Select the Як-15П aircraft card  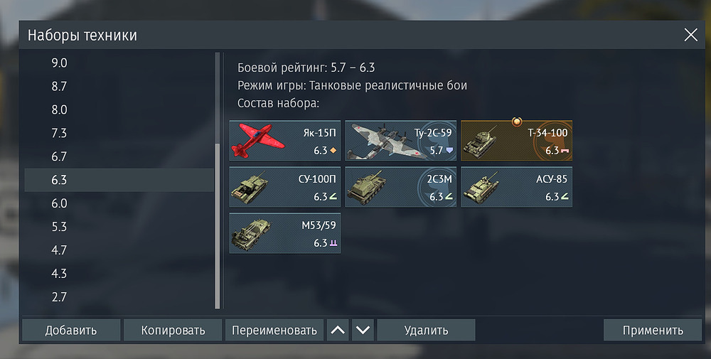click(x=285, y=141)
